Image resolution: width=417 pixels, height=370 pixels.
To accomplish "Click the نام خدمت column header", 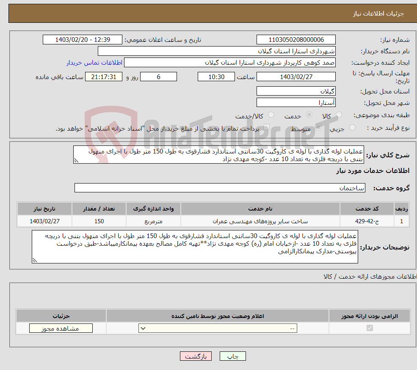I will [260, 209].
